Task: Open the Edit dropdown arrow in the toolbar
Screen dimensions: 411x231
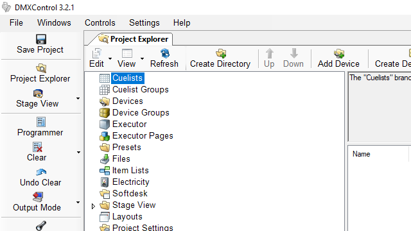Action: pyautogui.click(x=110, y=58)
